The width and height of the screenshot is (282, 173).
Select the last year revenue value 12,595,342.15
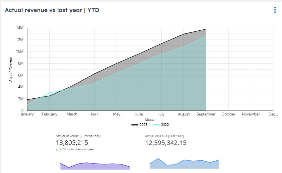[x=166, y=143]
